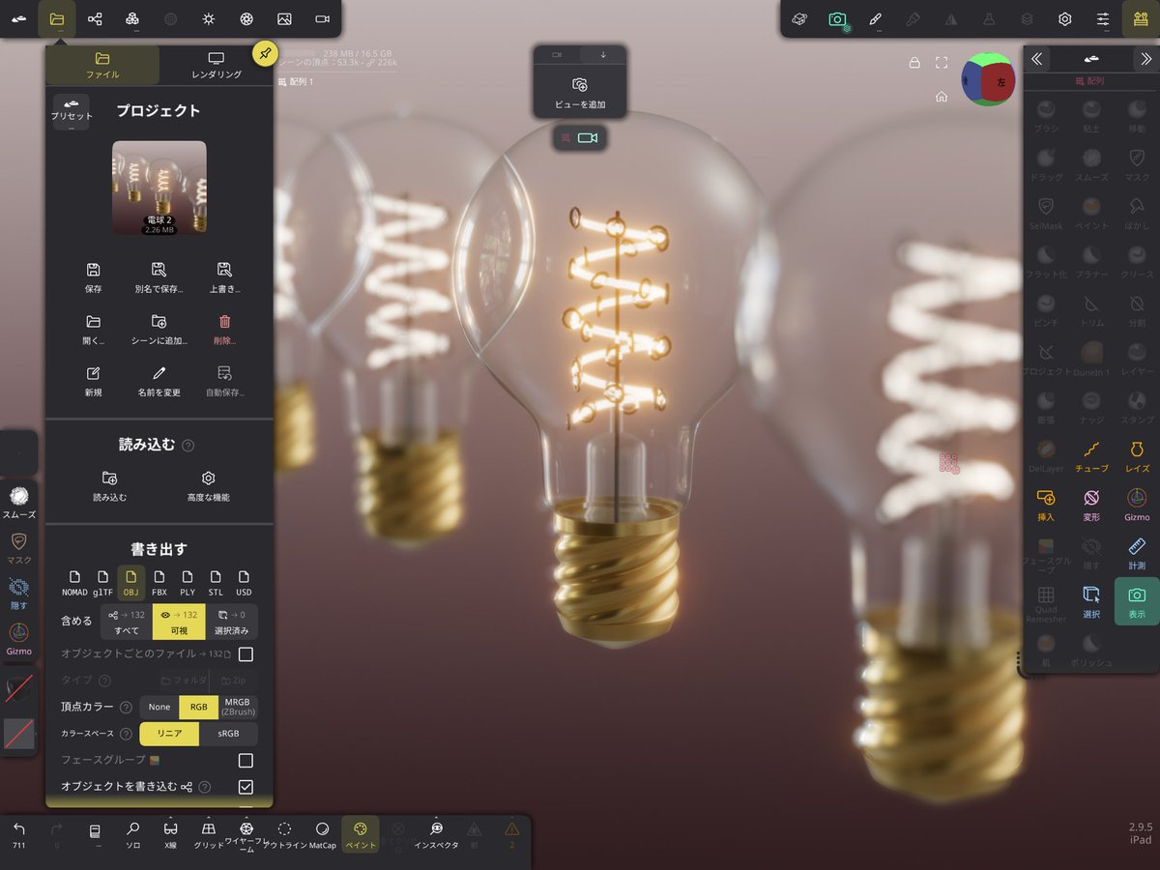Switch to the ファイル tab
Image resolution: width=1160 pixels, height=870 pixels.
[102, 65]
